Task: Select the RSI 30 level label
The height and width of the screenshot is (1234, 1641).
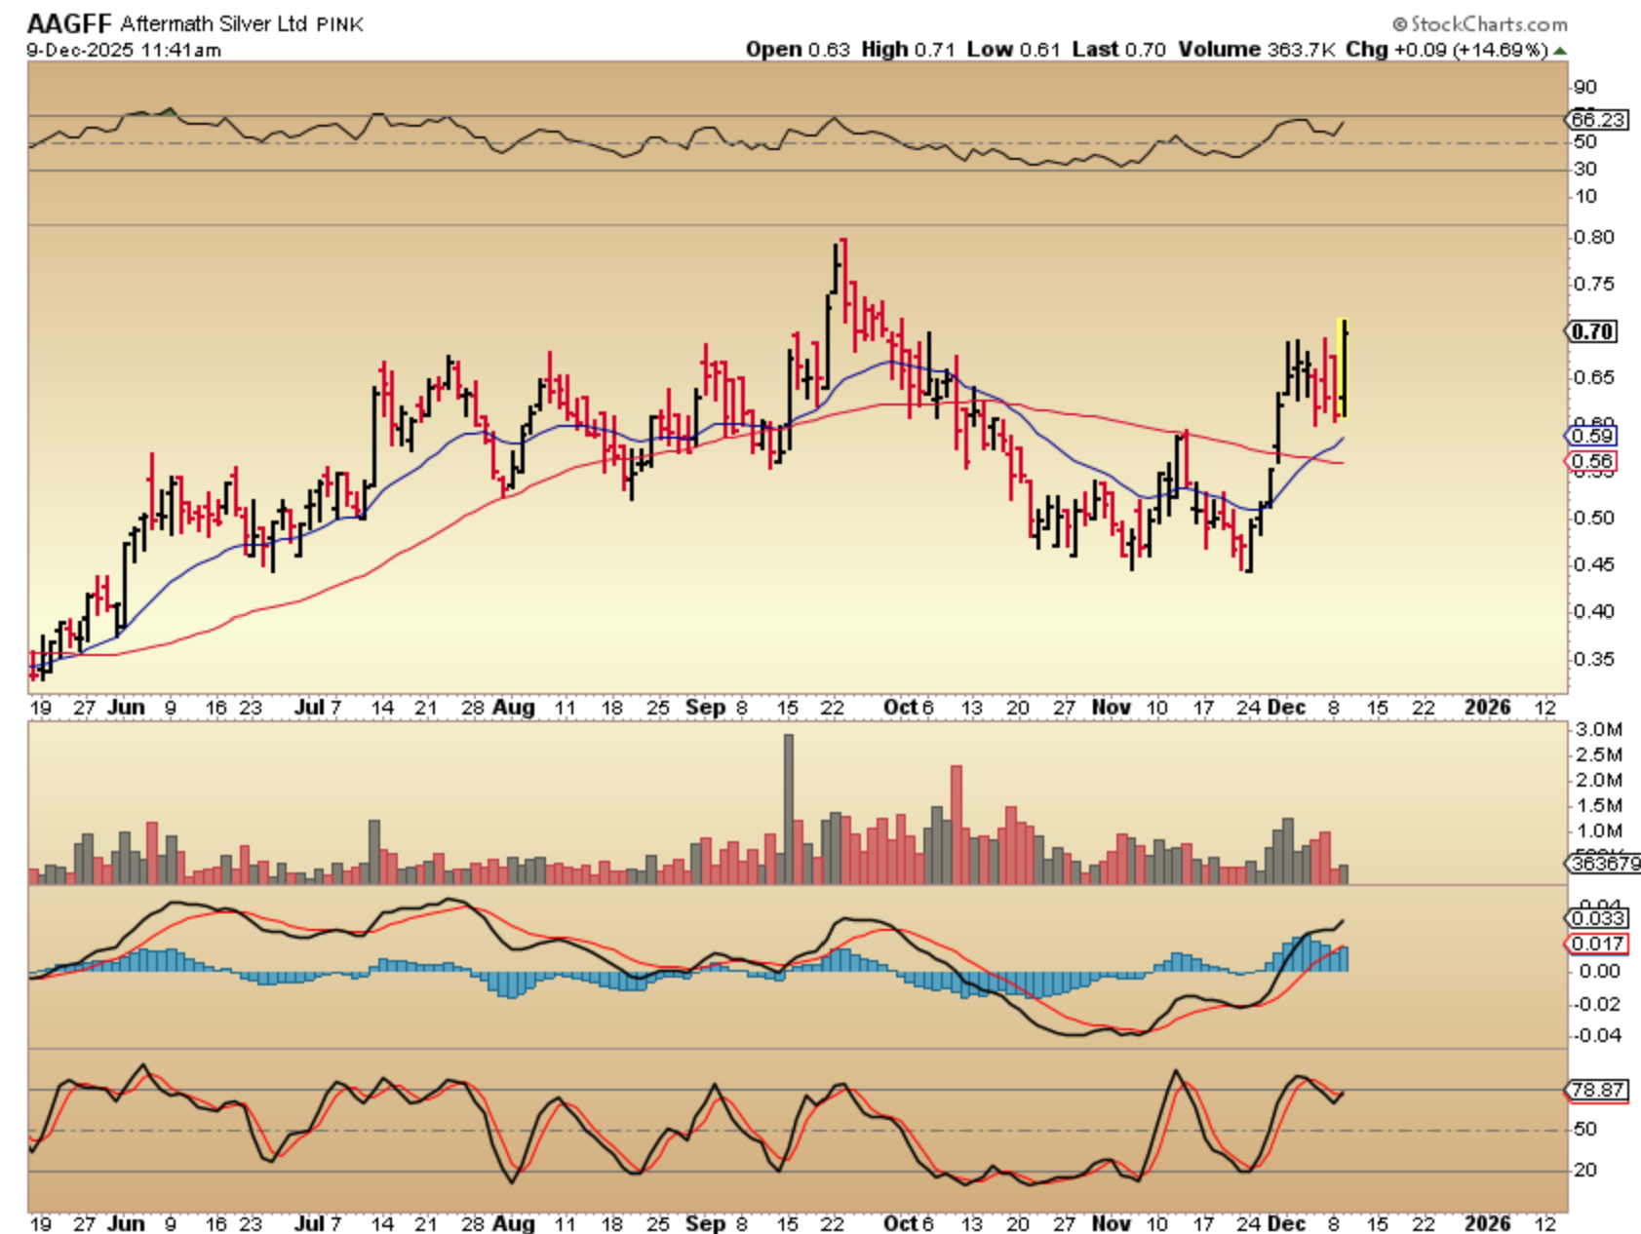Action: tap(1585, 170)
